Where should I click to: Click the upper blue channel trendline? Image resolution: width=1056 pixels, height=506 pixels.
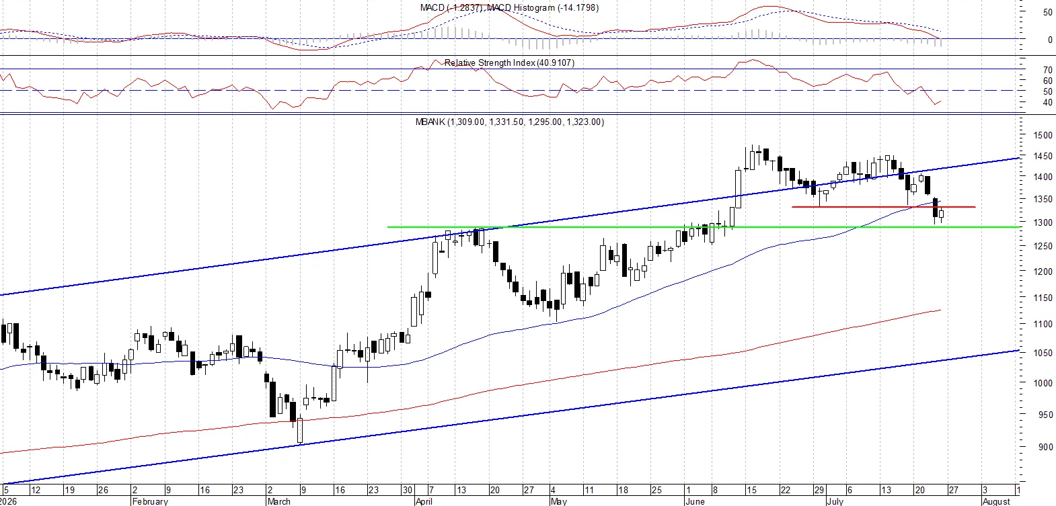point(510,228)
